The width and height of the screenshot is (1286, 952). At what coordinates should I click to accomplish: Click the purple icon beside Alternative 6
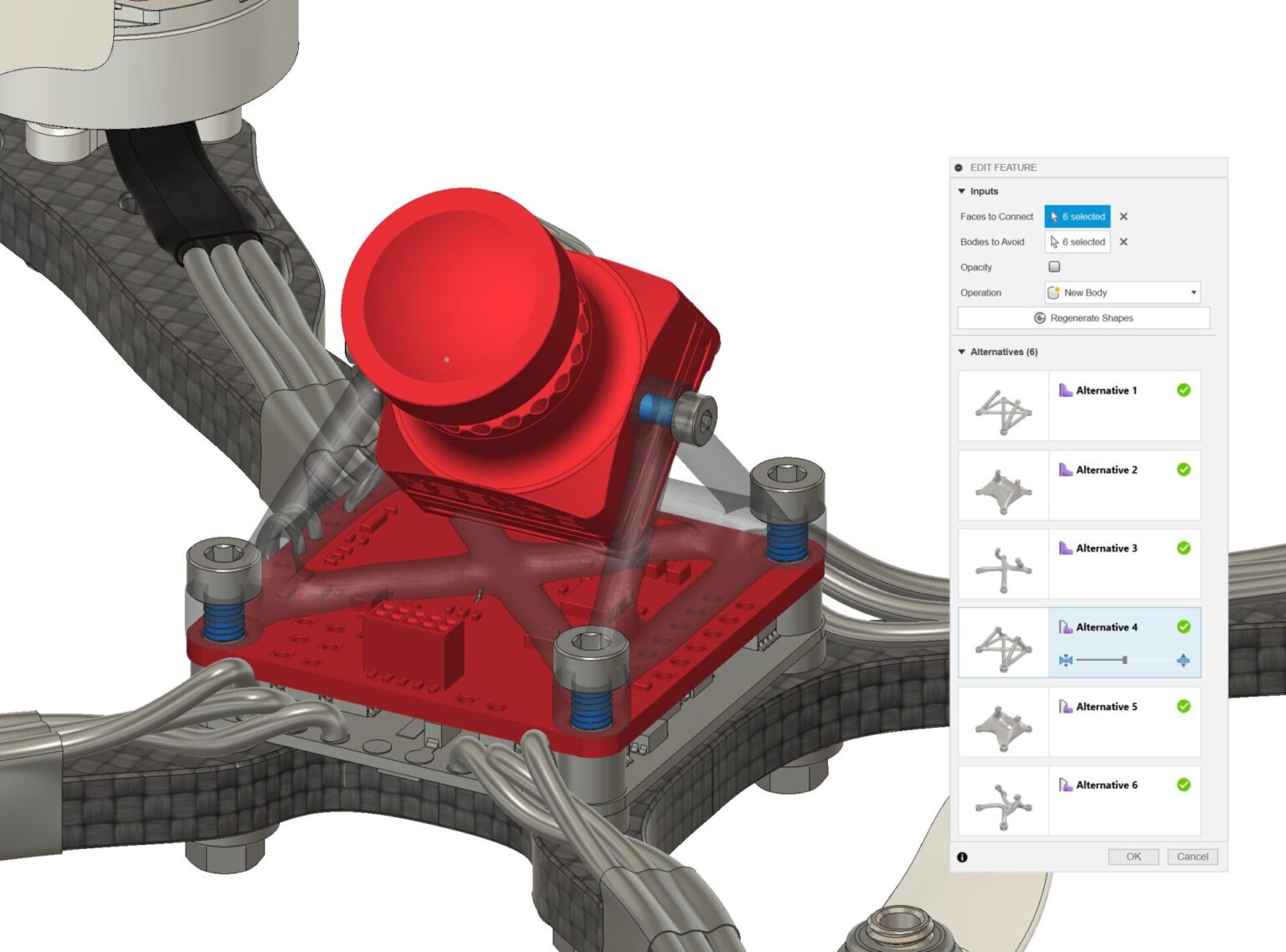(1063, 785)
